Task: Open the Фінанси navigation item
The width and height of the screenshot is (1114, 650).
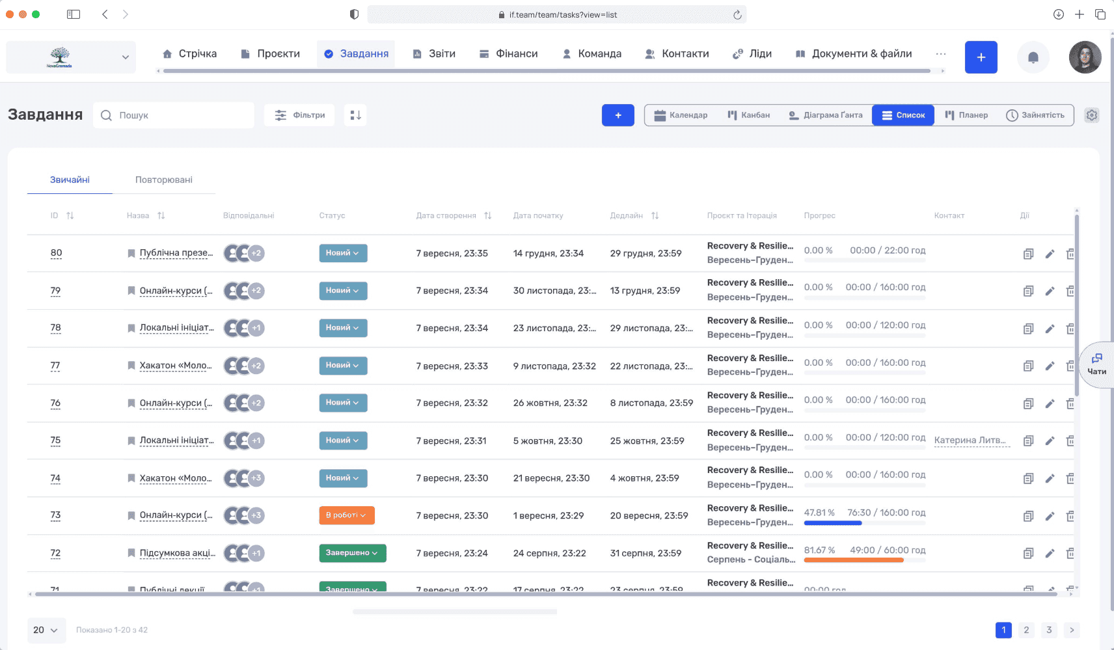Action: pyautogui.click(x=509, y=54)
